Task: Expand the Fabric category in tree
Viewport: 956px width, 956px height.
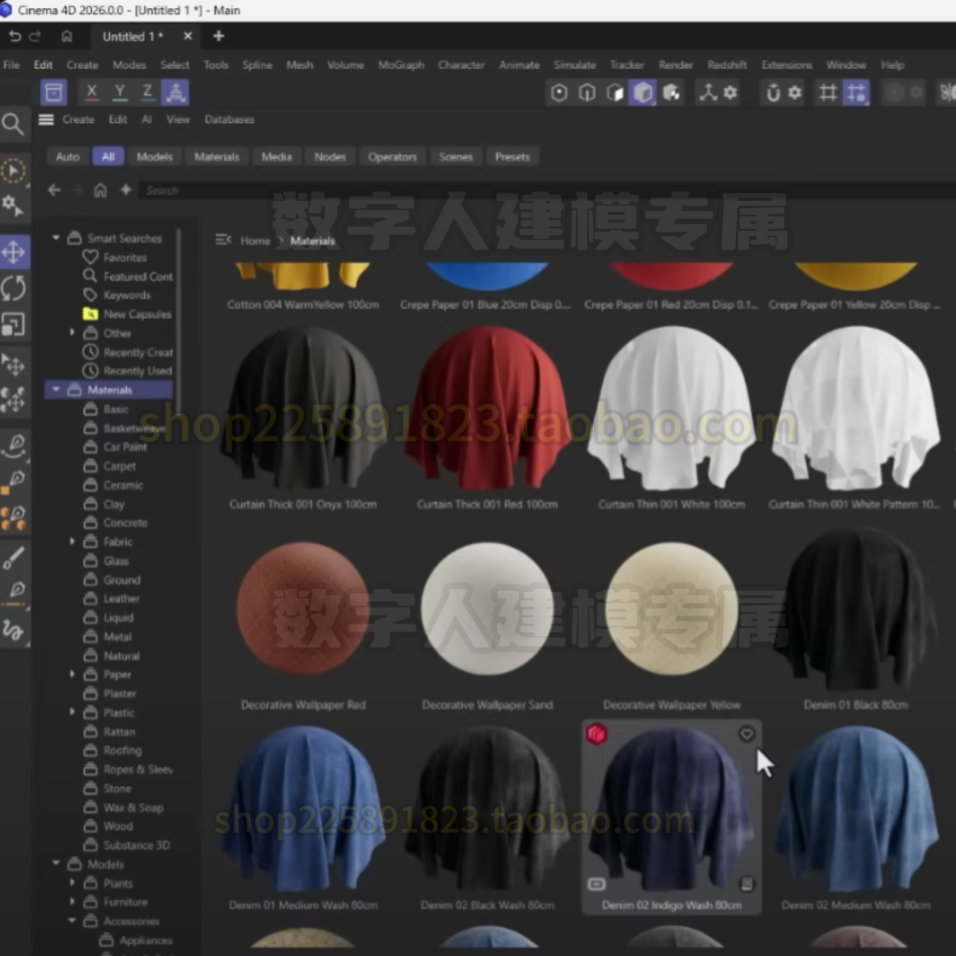Action: pos(72,542)
